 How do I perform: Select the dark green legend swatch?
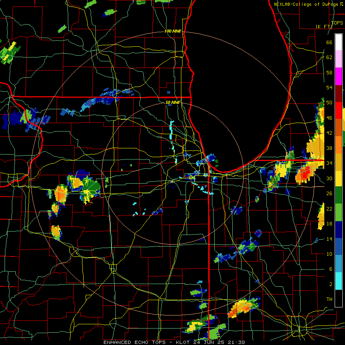tap(338, 195)
